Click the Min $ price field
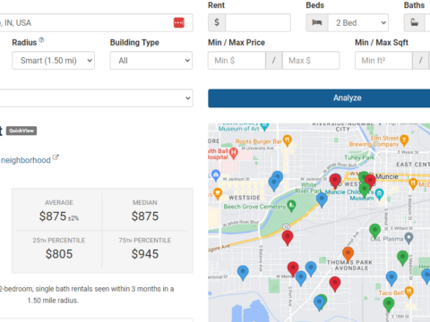 point(236,61)
